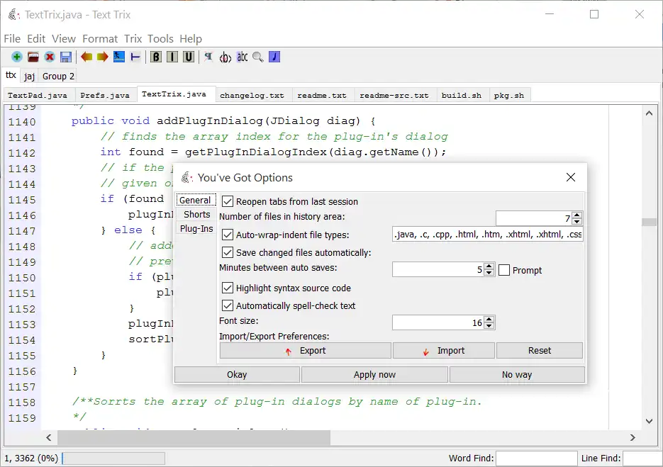
Task: Click the magnifying glass find icon
Action: pos(258,57)
